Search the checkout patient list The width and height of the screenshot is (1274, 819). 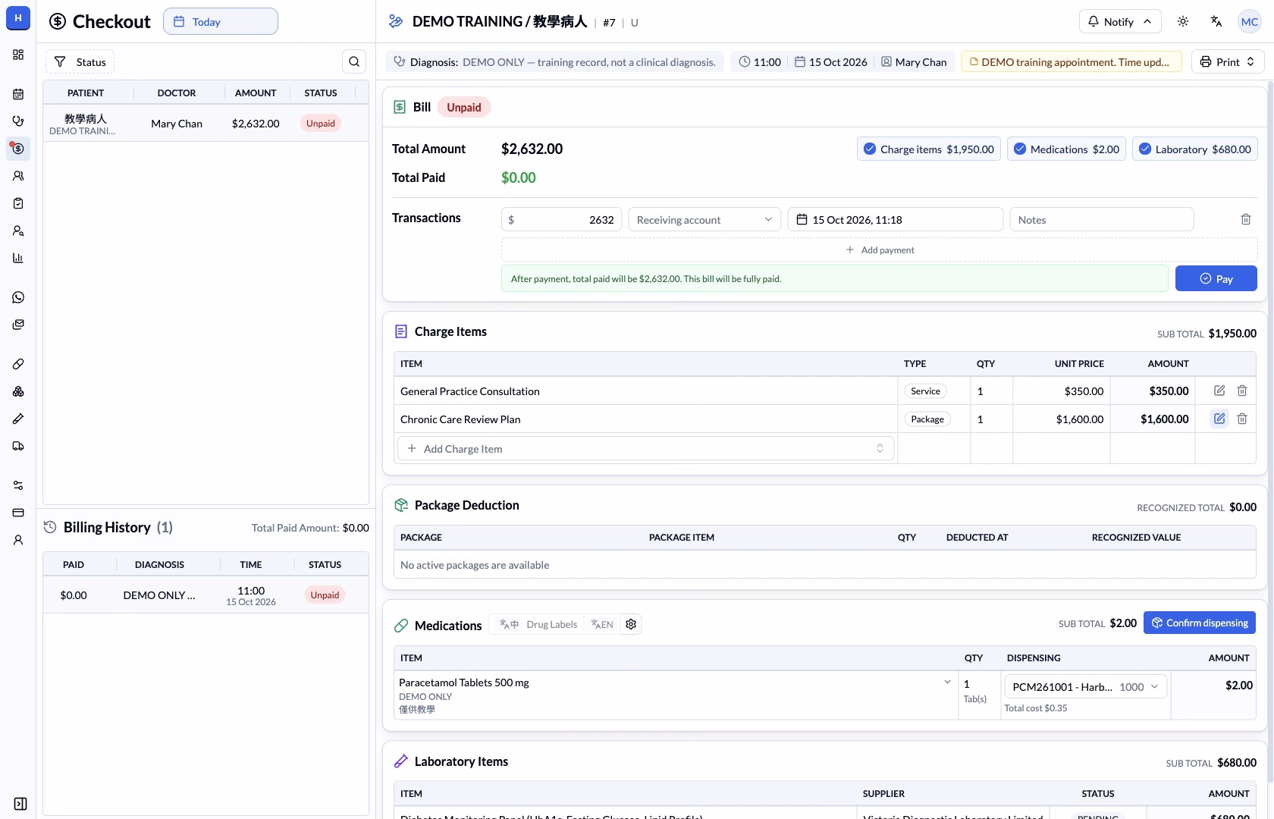coord(354,61)
